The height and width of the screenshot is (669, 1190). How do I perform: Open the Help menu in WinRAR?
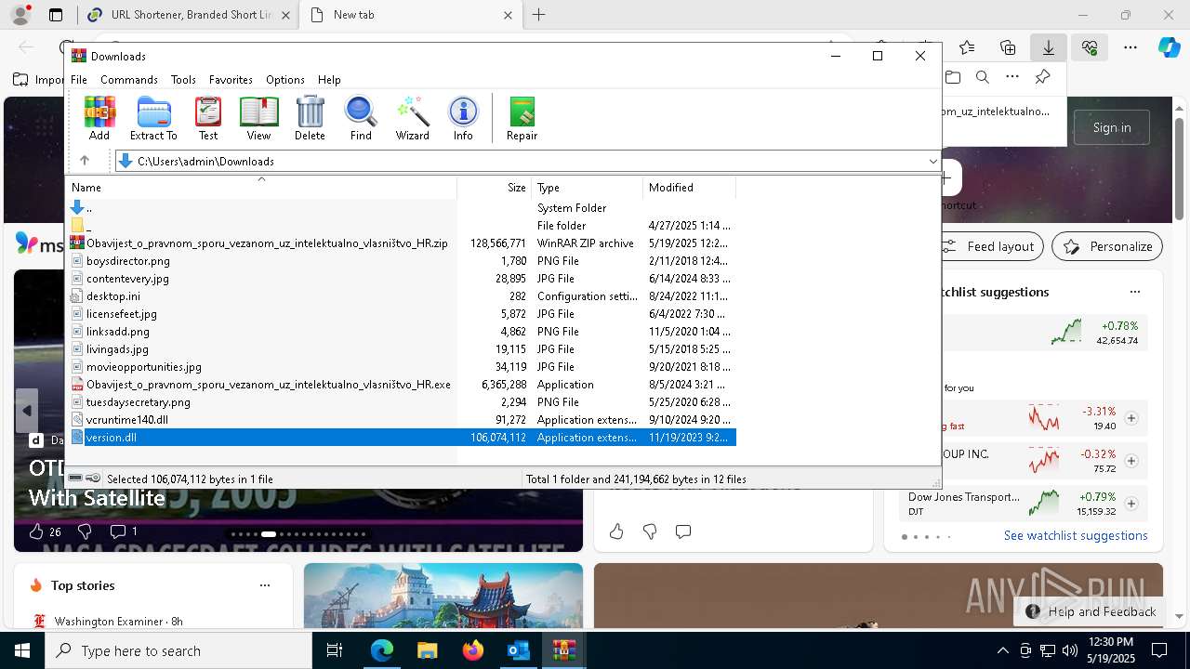pyautogui.click(x=329, y=80)
